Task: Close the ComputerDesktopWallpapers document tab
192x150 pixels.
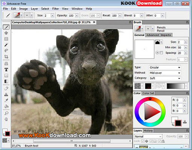Action: pos(94,22)
